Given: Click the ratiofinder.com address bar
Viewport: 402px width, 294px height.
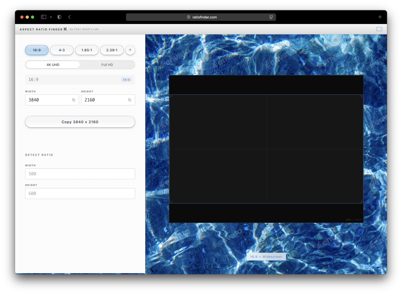Looking at the screenshot, I should (x=201, y=17).
